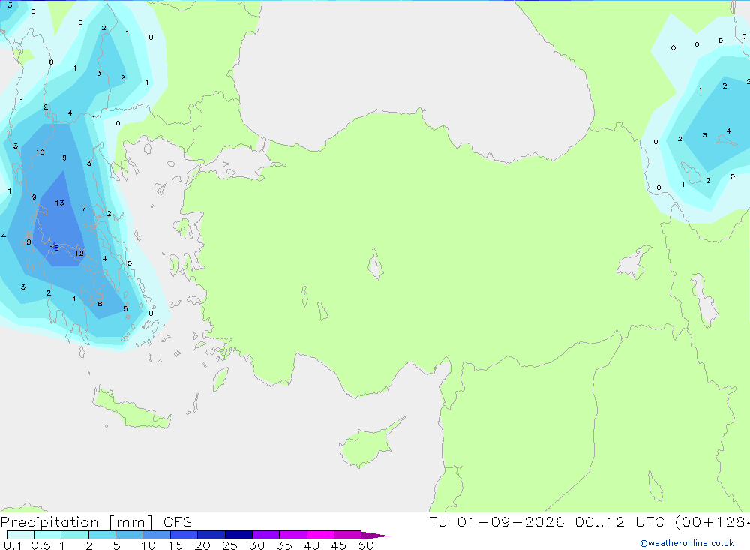Click the '13' precipitation value on map
Viewport: 750px width, 550px height.
point(59,203)
